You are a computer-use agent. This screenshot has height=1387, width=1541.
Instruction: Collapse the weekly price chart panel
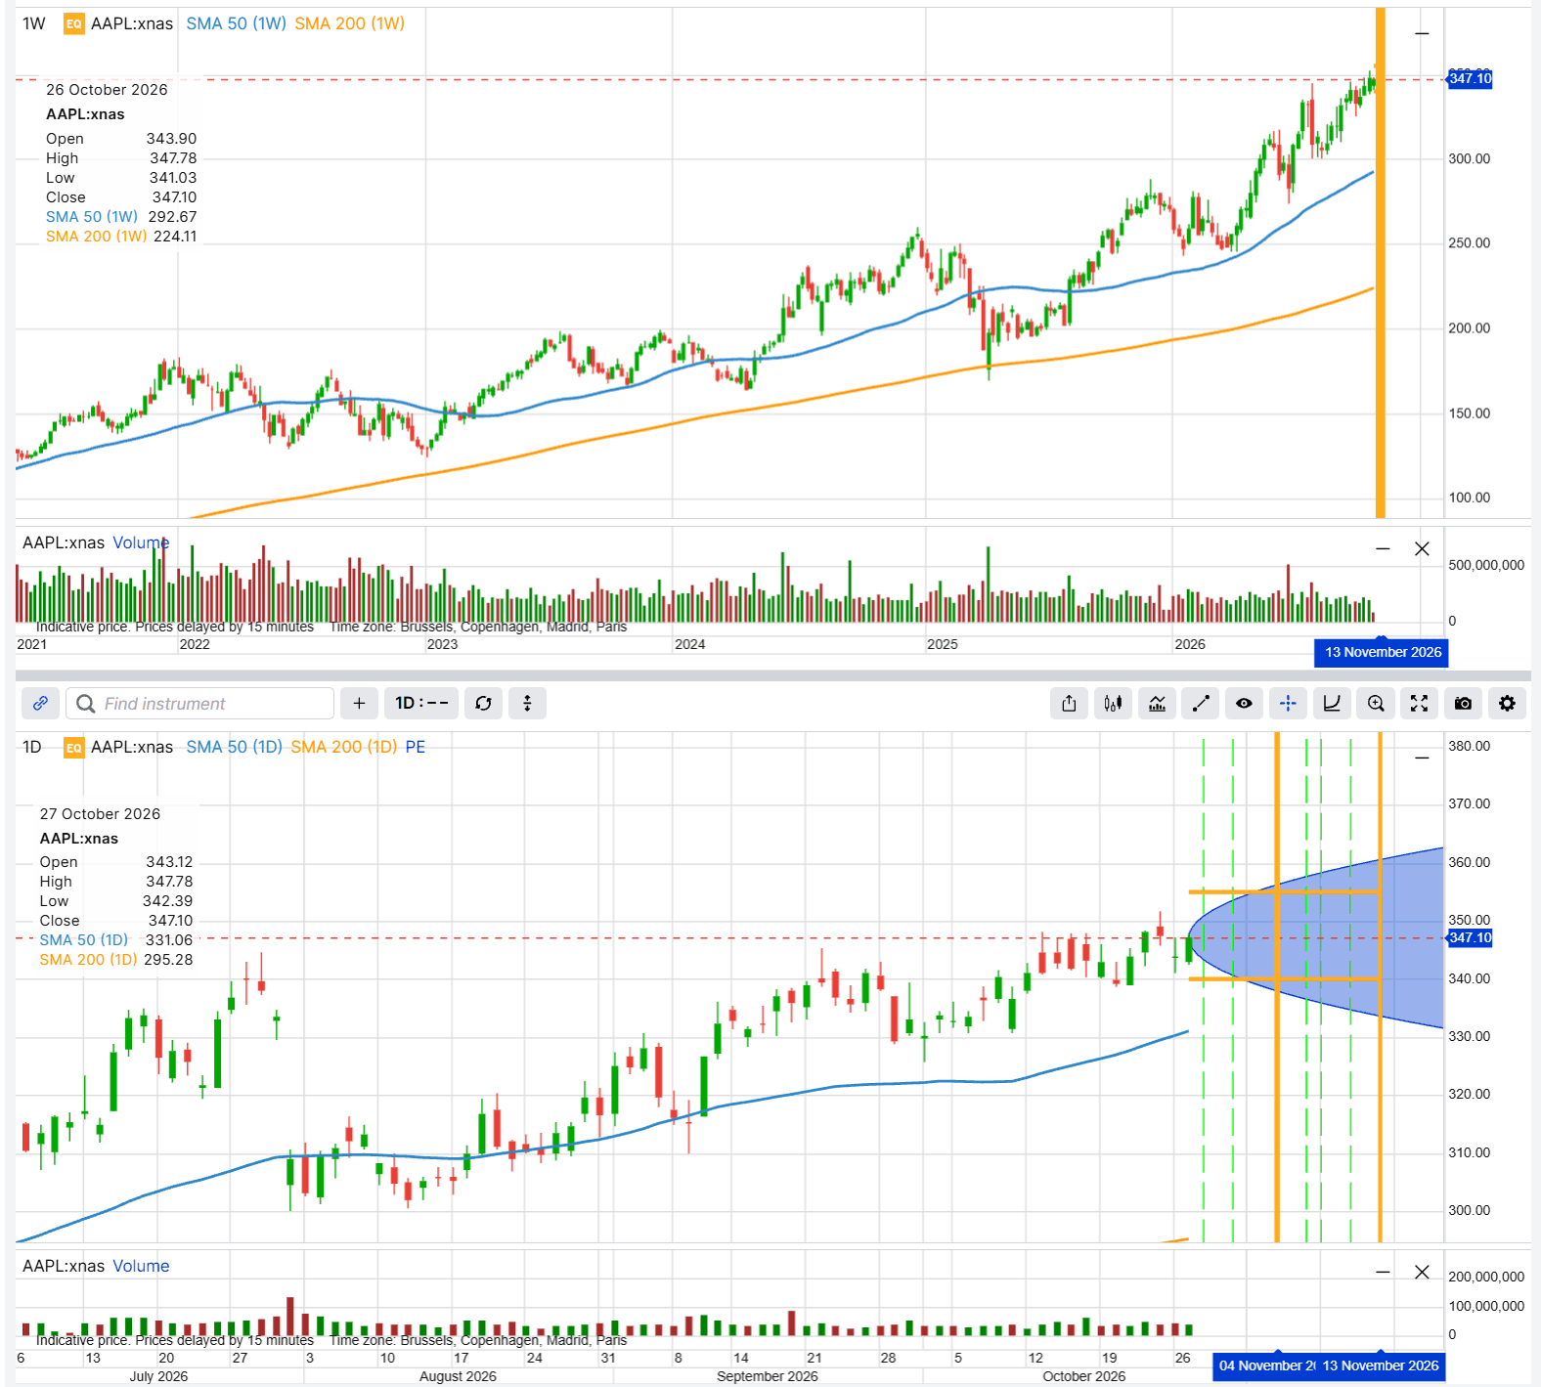pyautogui.click(x=1422, y=34)
